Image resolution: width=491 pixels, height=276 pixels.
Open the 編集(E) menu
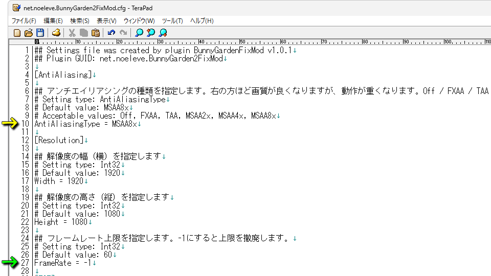[x=53, y=21]
